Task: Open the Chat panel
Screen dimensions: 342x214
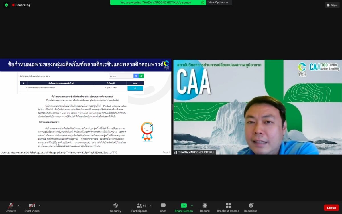Action: tap(163, 206)
